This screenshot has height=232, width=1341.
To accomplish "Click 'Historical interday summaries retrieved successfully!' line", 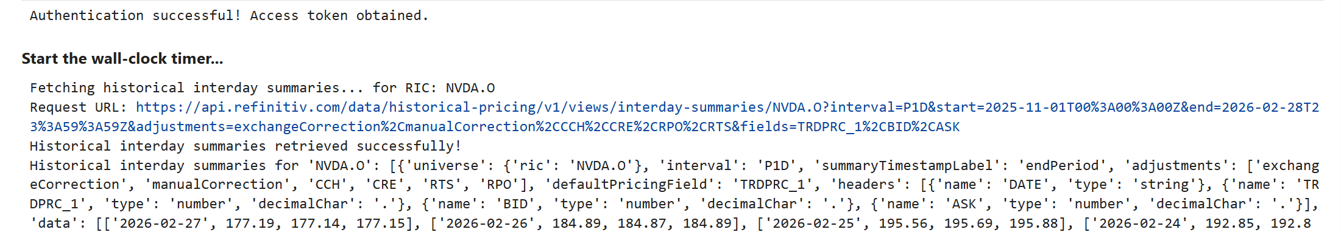I will tap(246, 146).
